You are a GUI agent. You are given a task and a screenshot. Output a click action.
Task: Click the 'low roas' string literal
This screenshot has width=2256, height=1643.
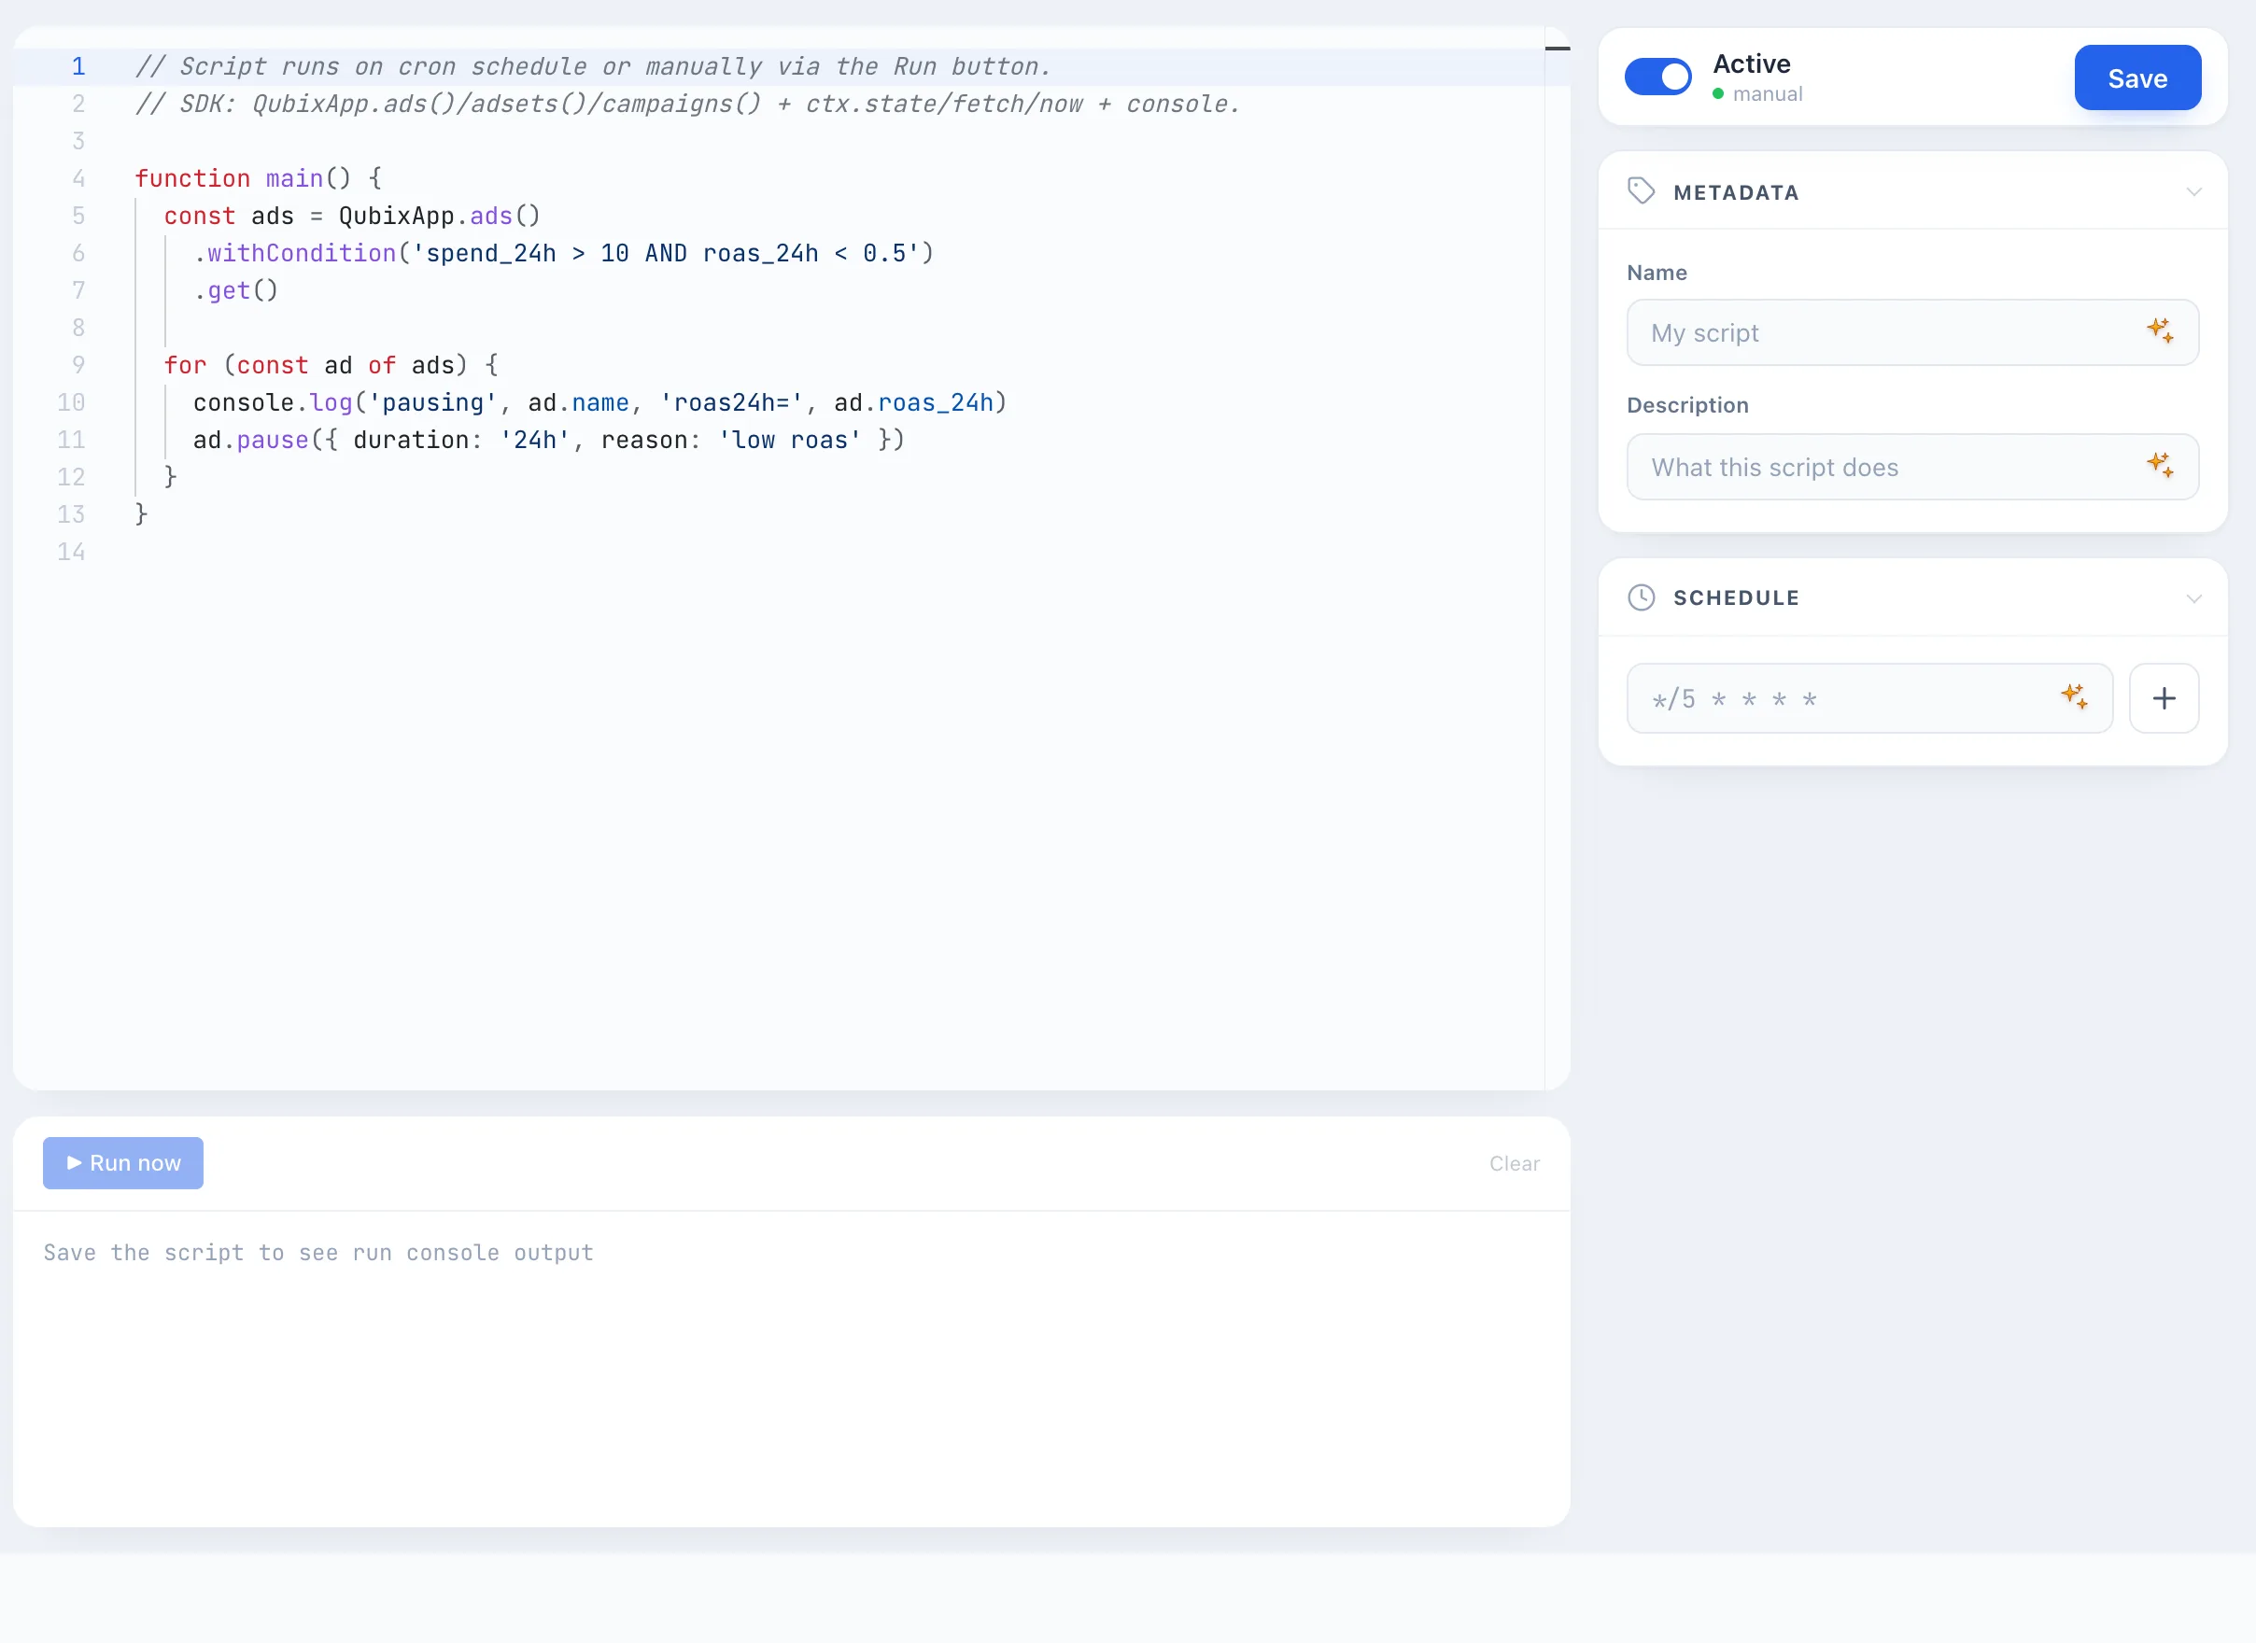pos(789,440)
